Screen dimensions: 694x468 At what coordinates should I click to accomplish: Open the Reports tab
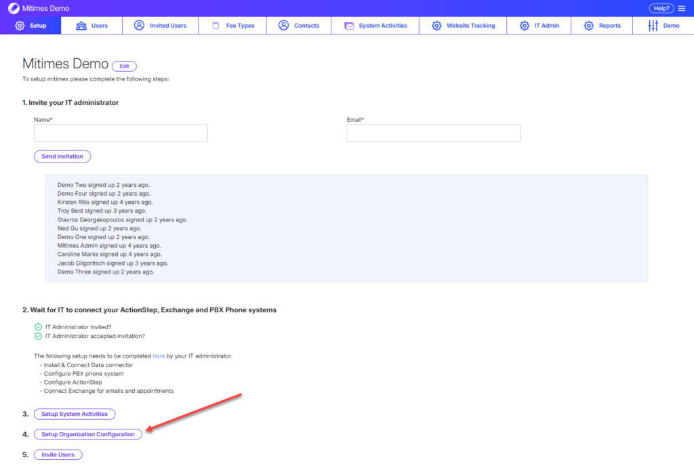click(x=602, y=26)
